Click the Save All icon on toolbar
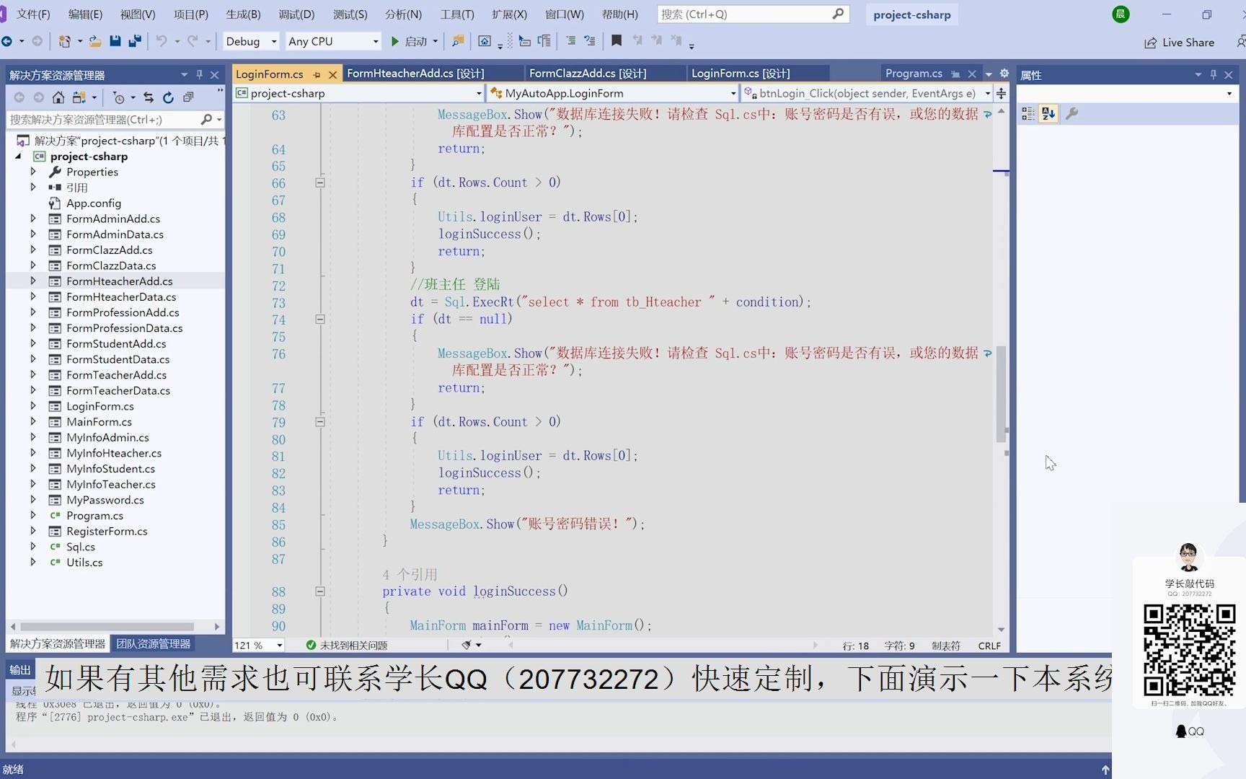The width and height of the screenshot is (1246, 779). pos(133,41)
